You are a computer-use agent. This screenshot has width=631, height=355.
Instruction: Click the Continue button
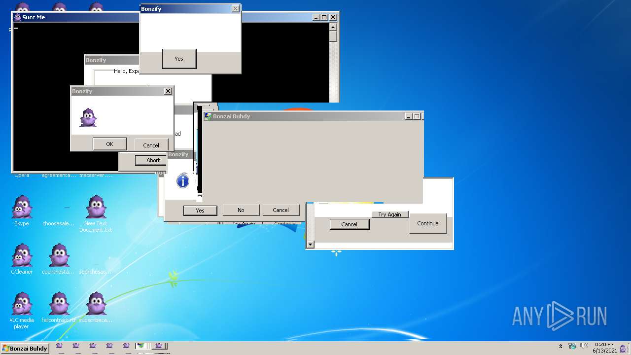[428, 223]
